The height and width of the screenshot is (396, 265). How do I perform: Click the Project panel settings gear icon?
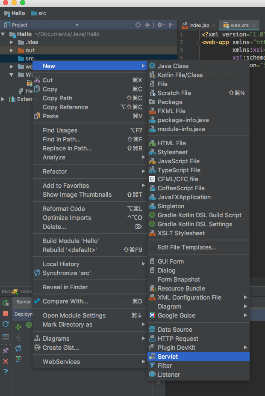pyautogui.click(x=160, y=25)
